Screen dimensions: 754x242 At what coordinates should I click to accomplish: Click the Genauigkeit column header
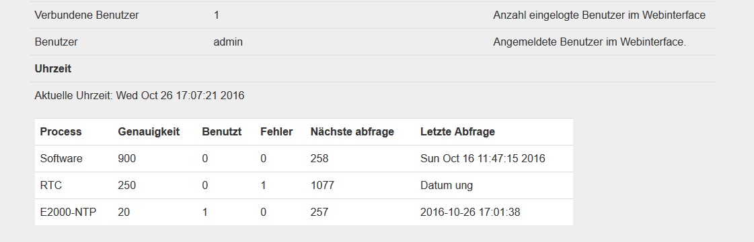click(149, 132)
